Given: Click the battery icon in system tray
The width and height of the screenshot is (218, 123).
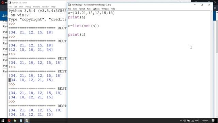Looking at the screenshot, I should (x=188, y=121).
